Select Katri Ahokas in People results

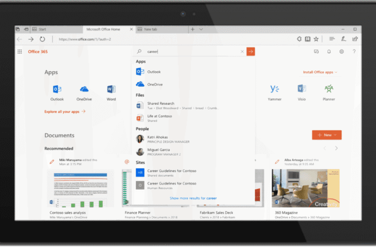[193, 139]
